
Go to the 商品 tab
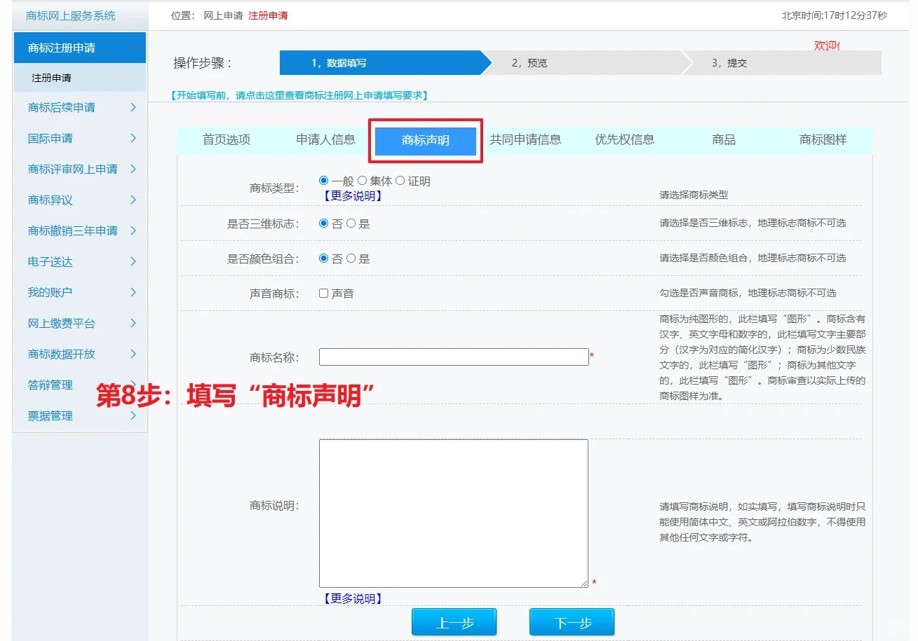tap(723, 140)
